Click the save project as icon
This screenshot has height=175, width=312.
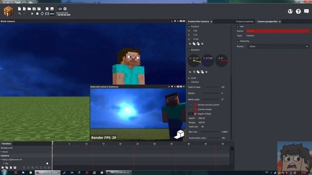39,9
